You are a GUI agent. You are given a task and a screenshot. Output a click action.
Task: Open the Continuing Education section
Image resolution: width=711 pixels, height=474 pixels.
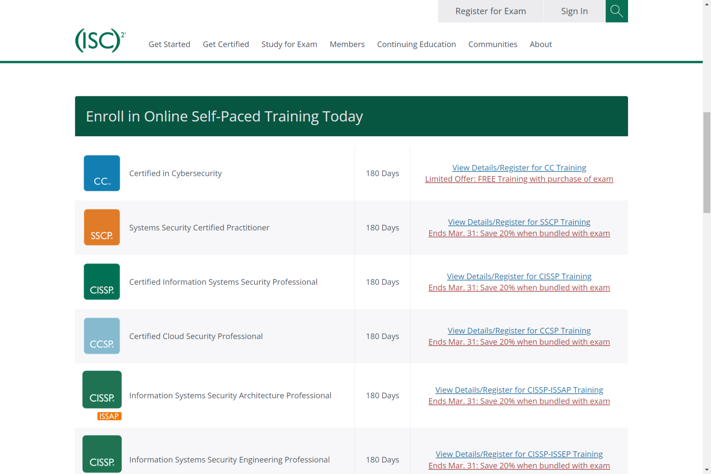pos(416,44)
